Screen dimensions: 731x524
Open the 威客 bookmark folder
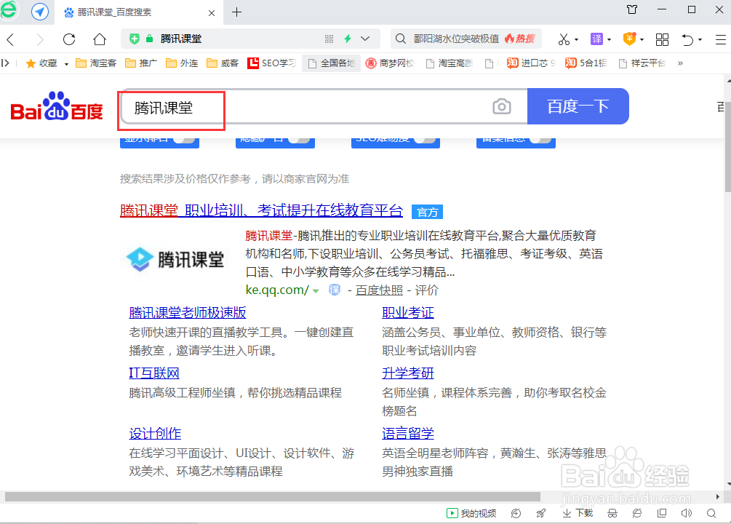(x=223, y=63)
